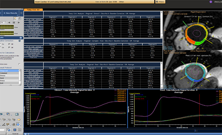Screen dimensions: 222x135
Task: Click the greyed-out grid icon beside layout icons
Action: click(x=20, y=130)
